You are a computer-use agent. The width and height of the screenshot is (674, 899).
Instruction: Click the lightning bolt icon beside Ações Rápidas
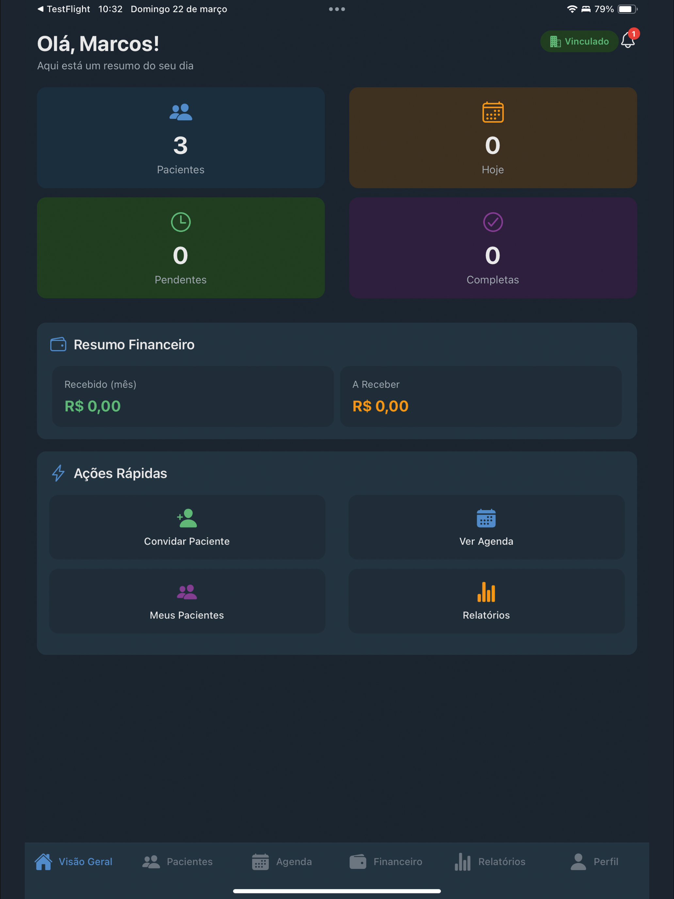coord(58,473)
